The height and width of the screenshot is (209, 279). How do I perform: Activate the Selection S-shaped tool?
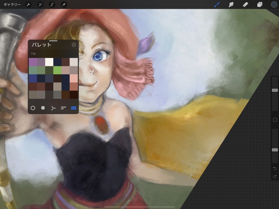click(52, 5)
